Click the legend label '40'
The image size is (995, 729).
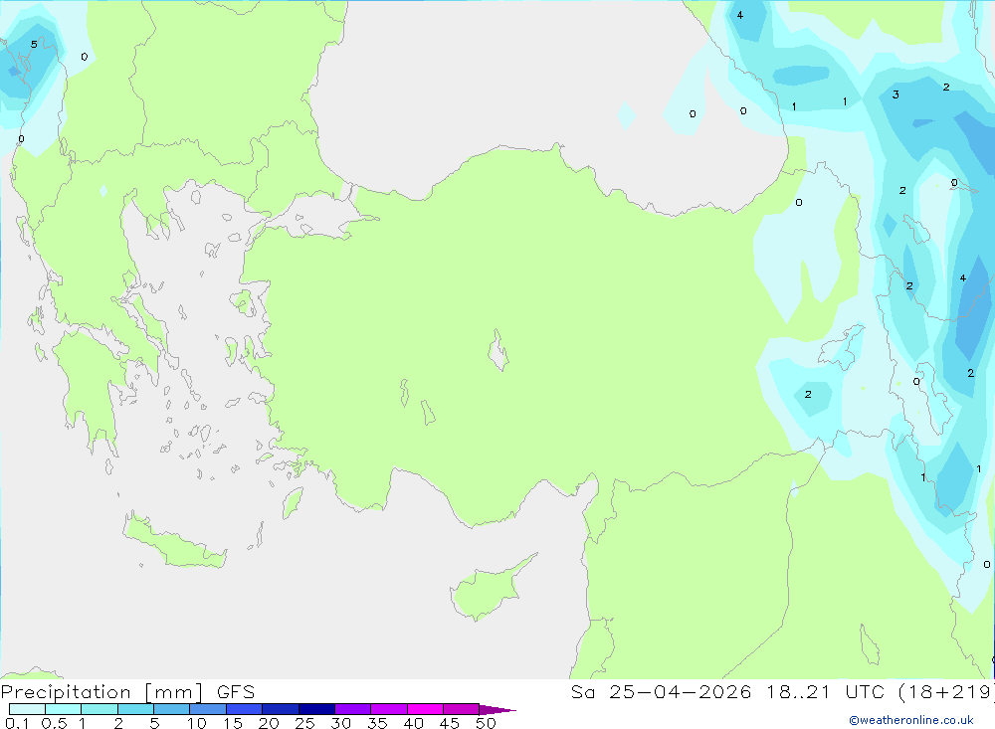click(x=413, y=723)
